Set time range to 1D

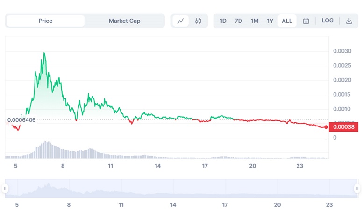223,21
